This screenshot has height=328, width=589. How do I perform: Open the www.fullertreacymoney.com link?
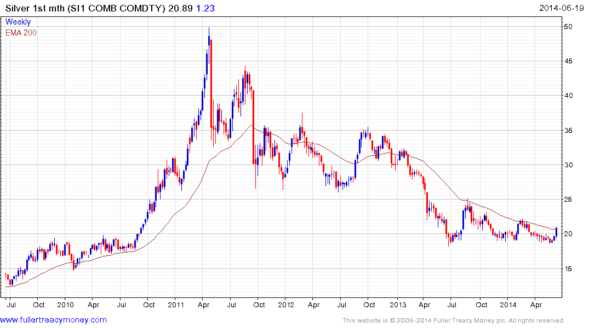point(53,320)
